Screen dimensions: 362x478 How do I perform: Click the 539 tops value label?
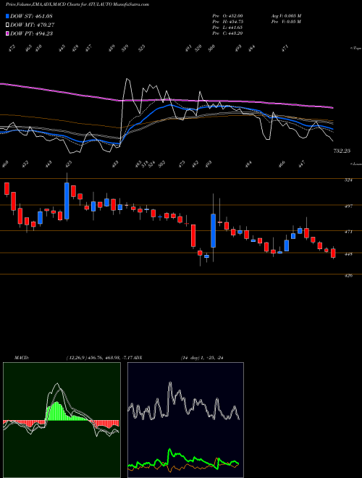pyautogui.click(x=125, y=49)
